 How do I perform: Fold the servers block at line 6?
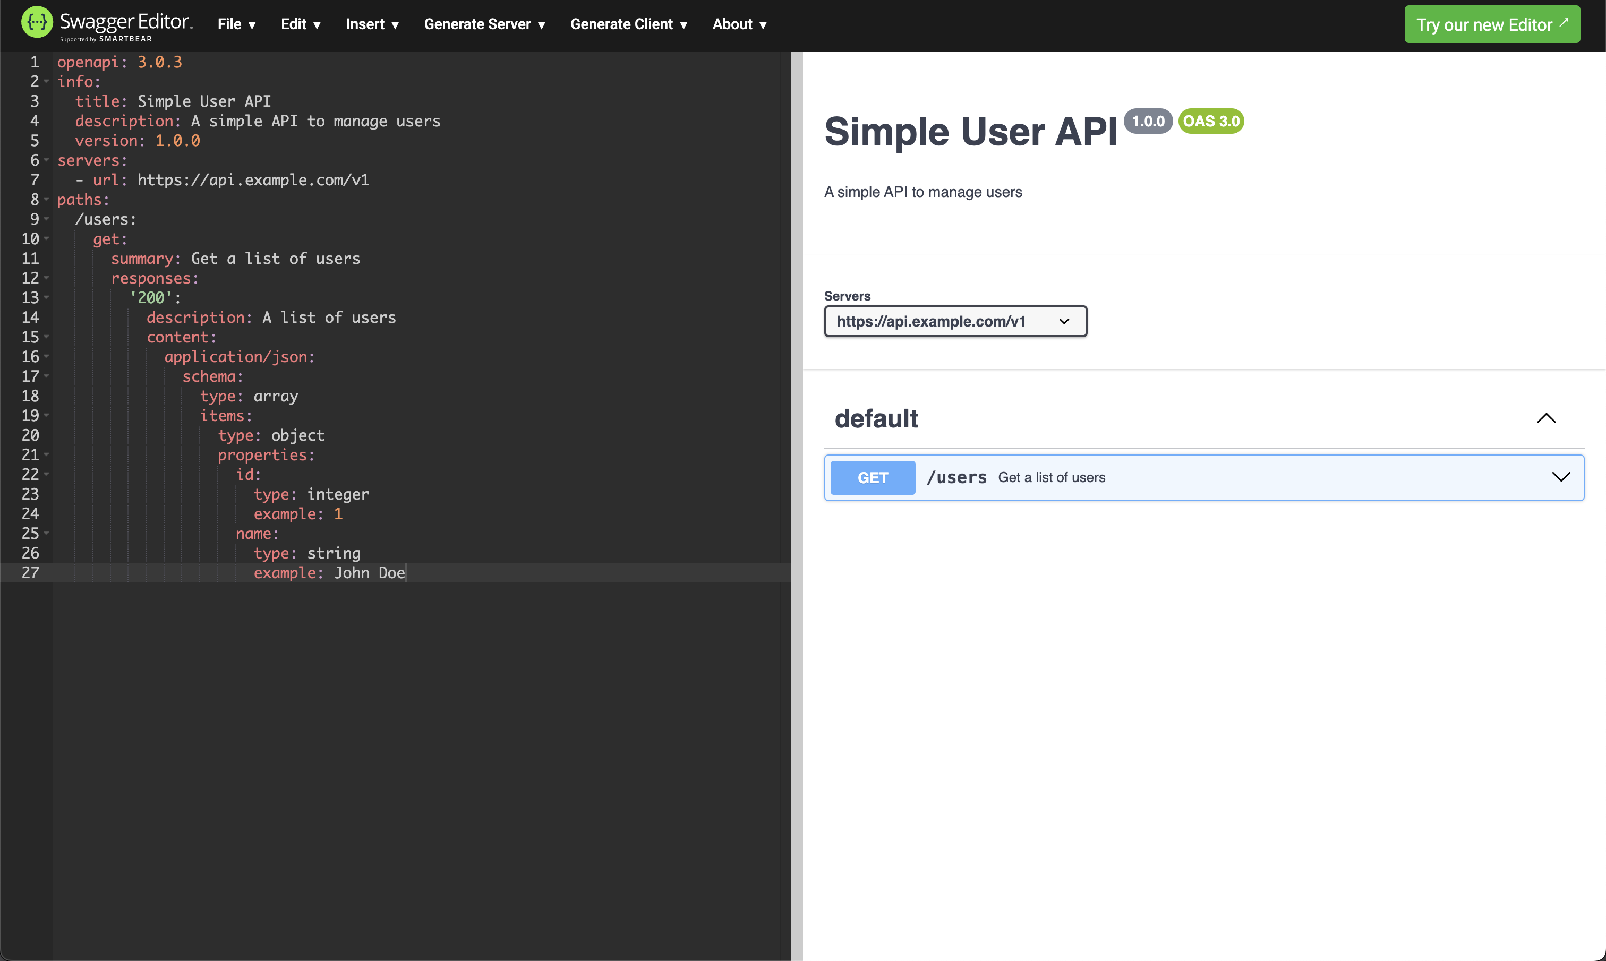pos(47,160)
